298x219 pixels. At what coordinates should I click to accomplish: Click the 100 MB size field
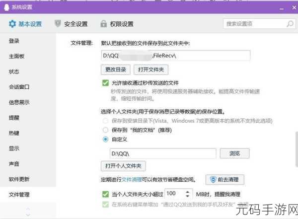tap(179, 194)
